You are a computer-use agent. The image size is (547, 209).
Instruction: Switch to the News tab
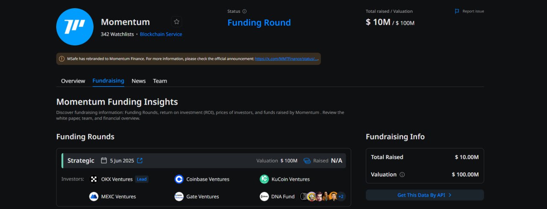point(138,81)
